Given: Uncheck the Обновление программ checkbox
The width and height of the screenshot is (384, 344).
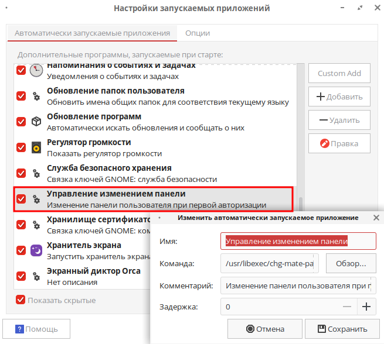Looking at the screenshot, I should 21,122.
